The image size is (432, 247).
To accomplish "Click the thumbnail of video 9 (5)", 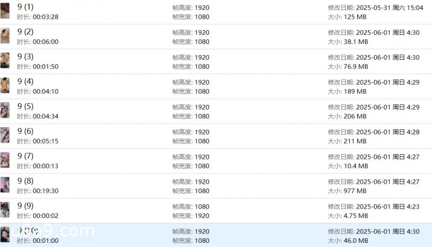I will [x=5, y=110].
